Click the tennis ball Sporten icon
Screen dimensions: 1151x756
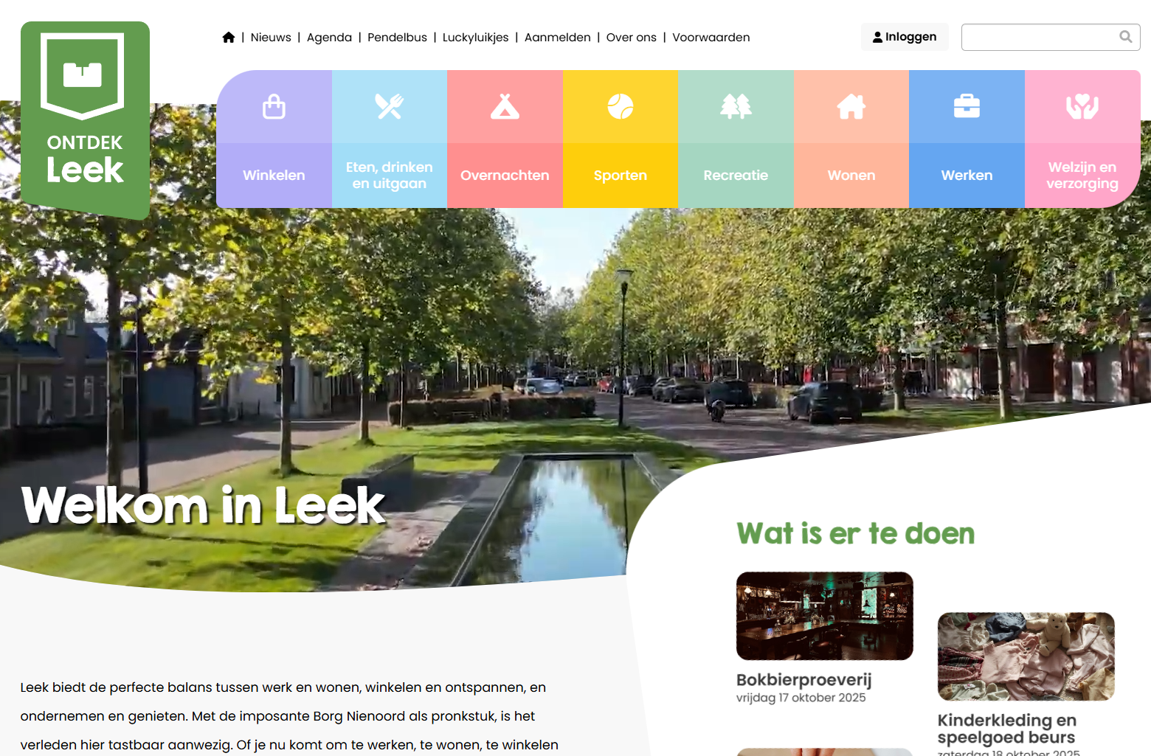(x=621, y=107)
